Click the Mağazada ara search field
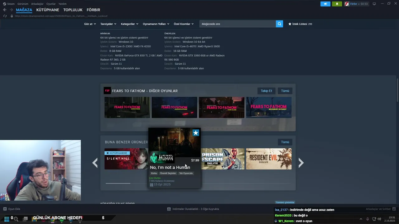 click(x=238, y=24)
